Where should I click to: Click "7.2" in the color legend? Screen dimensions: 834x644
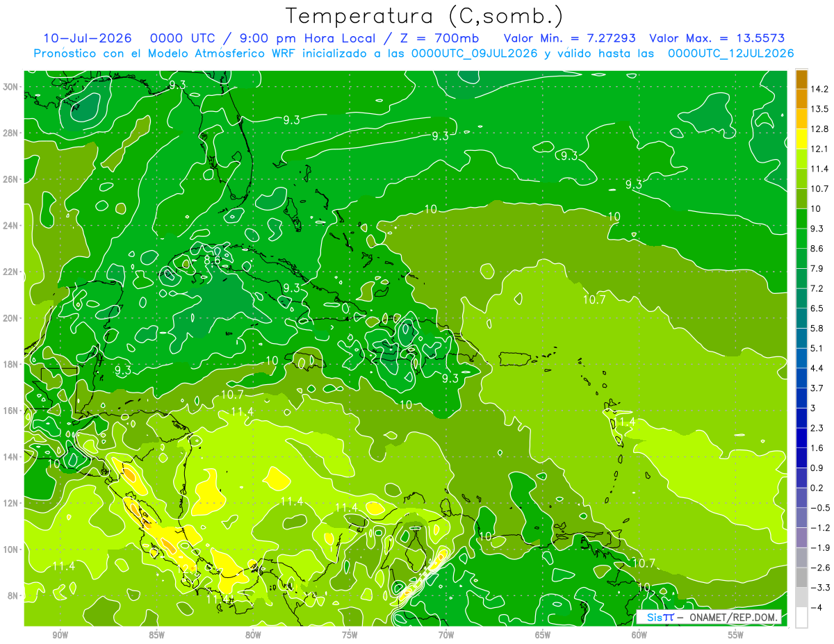click(818, 288)
